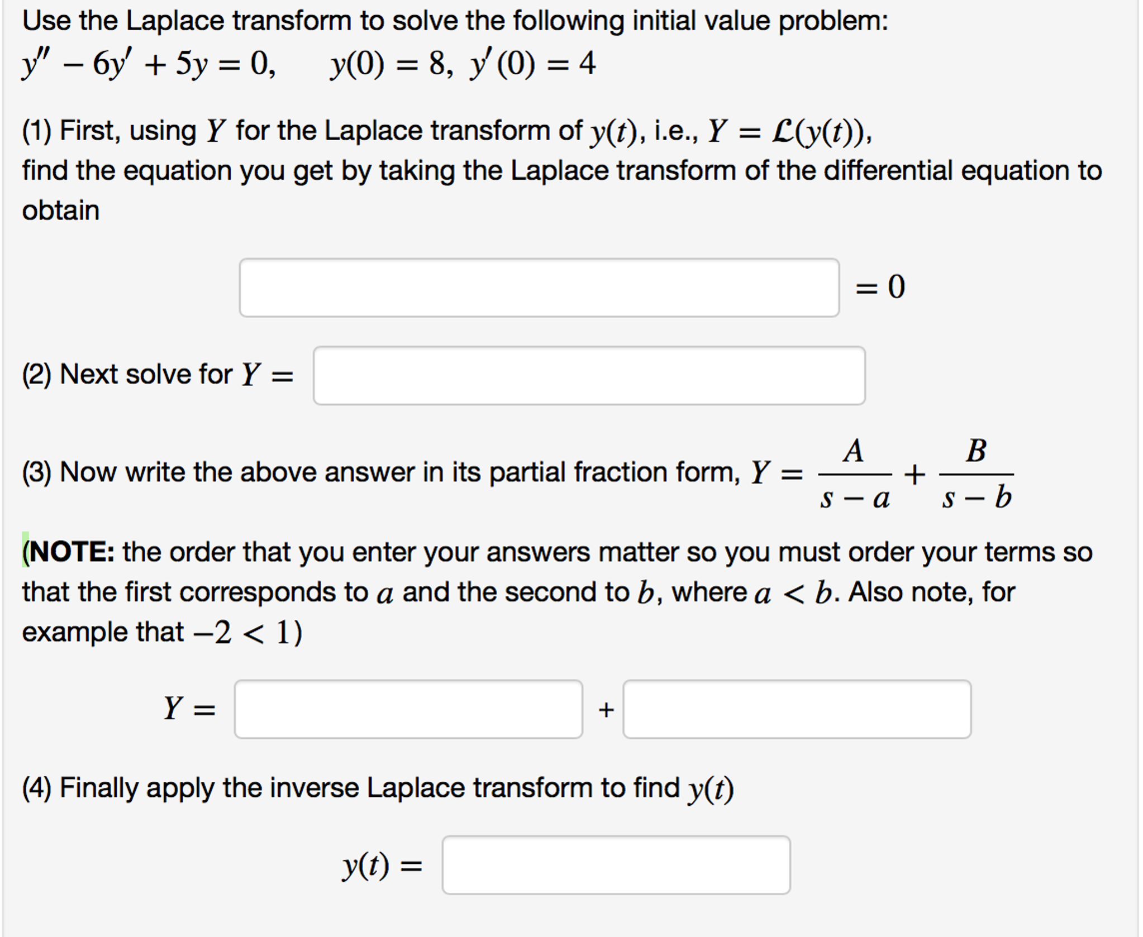Click the plus sign between partial fraction fields
Image resolution: width=1143 pixels, height=937 pixels.
pos(606,710)
